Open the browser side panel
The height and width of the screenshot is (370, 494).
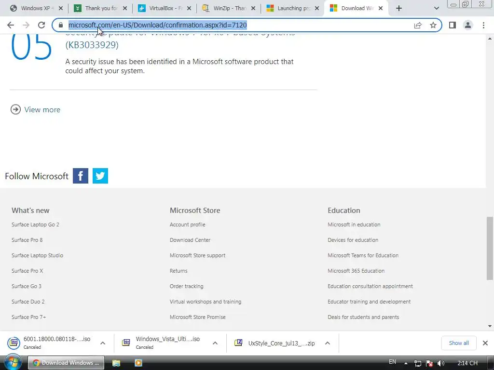[453, 25]
